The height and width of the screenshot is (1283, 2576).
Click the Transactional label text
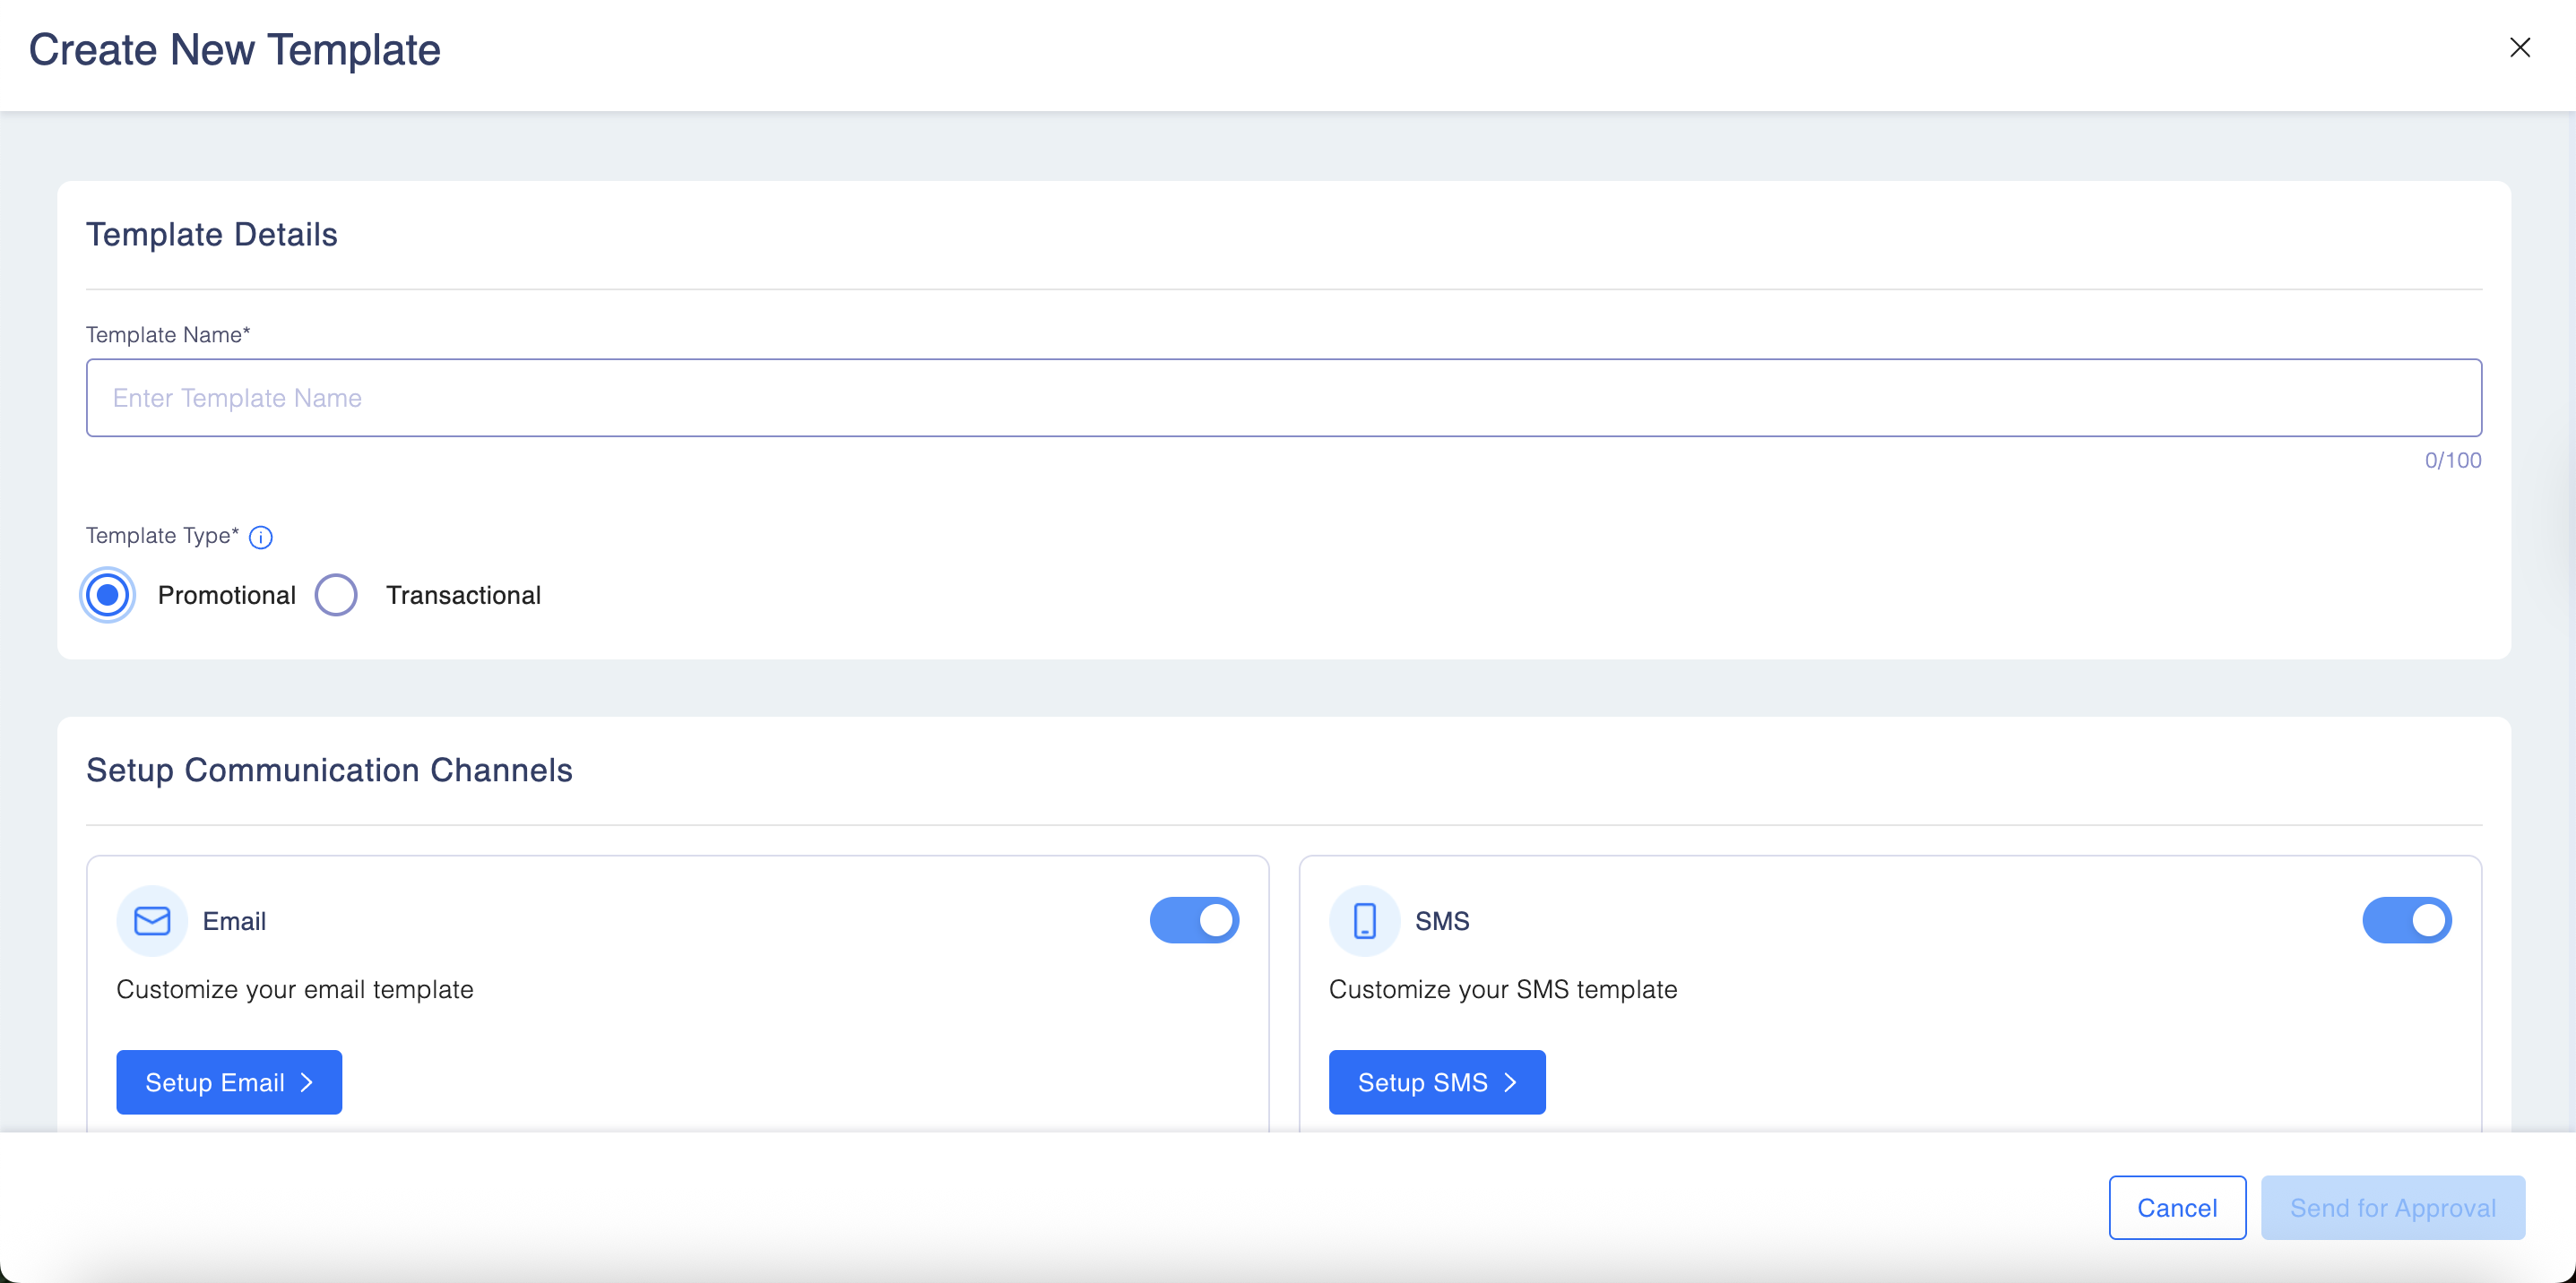pyautogui.click(x=463, y=596)
